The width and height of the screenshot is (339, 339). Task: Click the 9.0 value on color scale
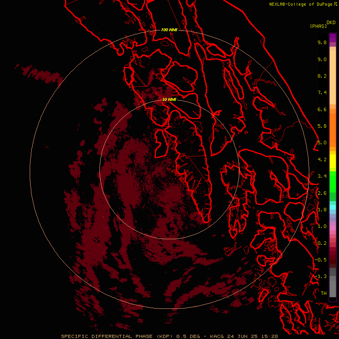[x=322, y=59]
